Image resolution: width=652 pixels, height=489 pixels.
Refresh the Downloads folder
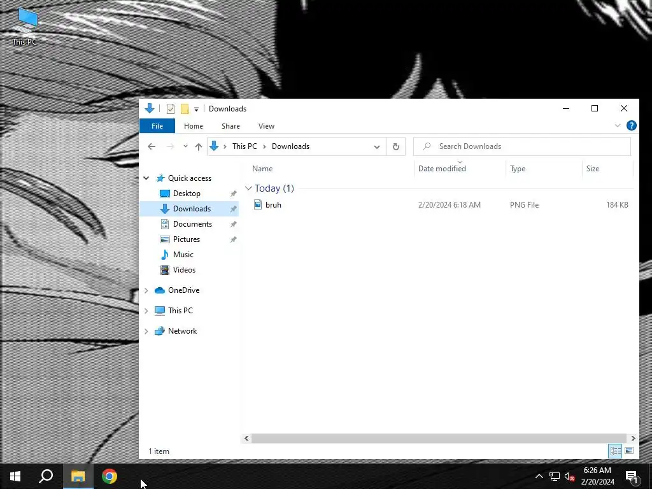tap(396, 146)
